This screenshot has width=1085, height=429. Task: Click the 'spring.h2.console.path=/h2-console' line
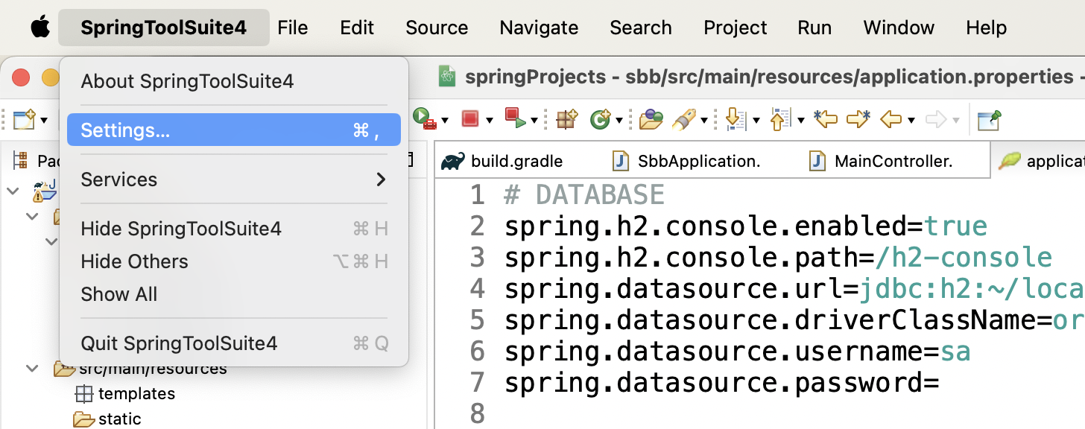point(778,258)
